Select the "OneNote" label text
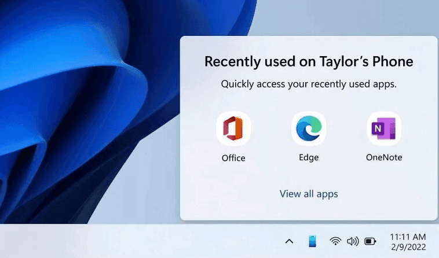 384,157
